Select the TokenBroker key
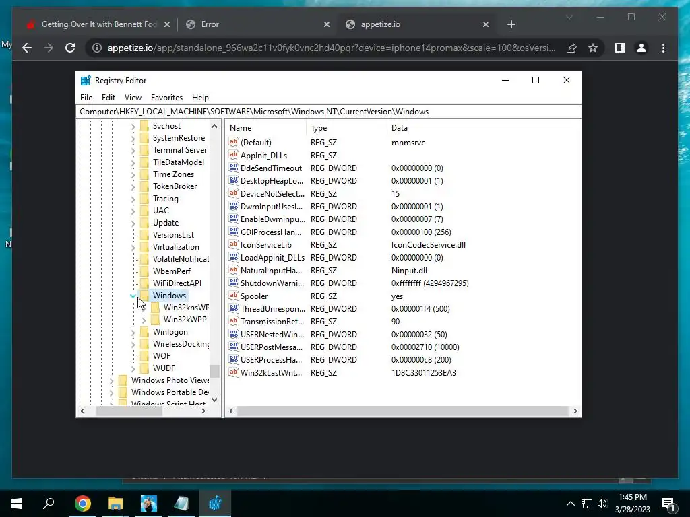The image size is (690, 517). coord(175,186)
